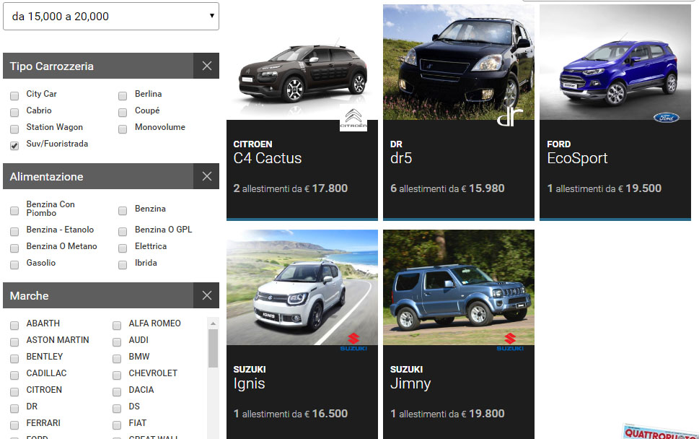Click the Ford oval logo
The width and height of the screenshot is (699, 439).
[666, 118]
